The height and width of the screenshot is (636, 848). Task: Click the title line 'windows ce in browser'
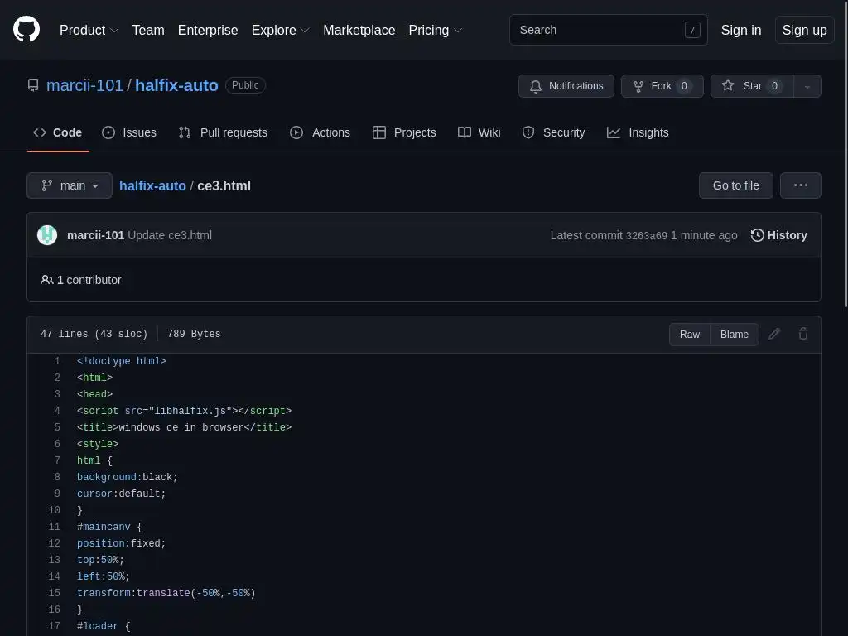[184, 427]
